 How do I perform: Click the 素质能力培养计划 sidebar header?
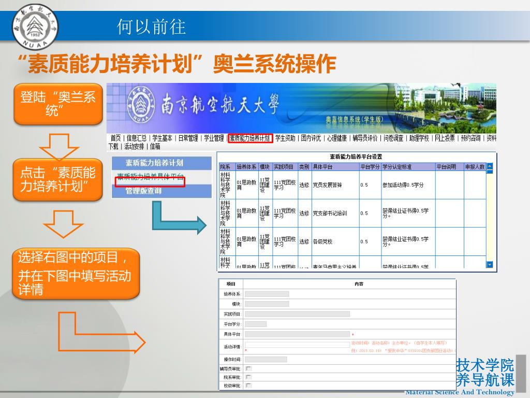161,163
